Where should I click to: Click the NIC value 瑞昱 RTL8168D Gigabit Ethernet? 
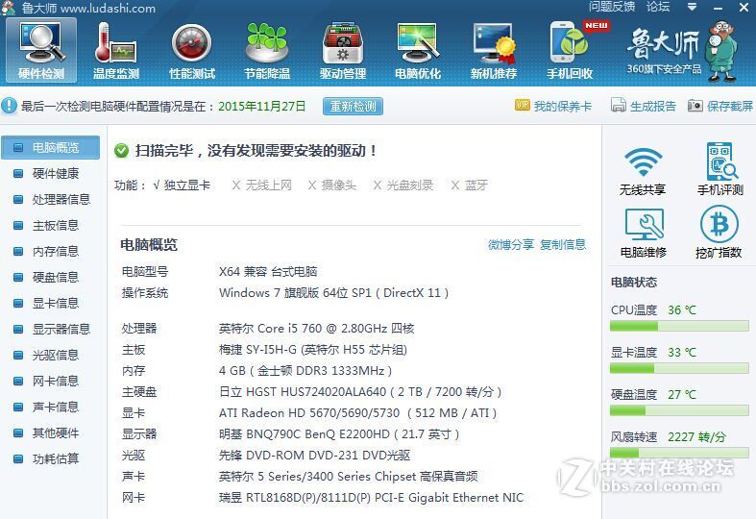[x=371, y=498]
